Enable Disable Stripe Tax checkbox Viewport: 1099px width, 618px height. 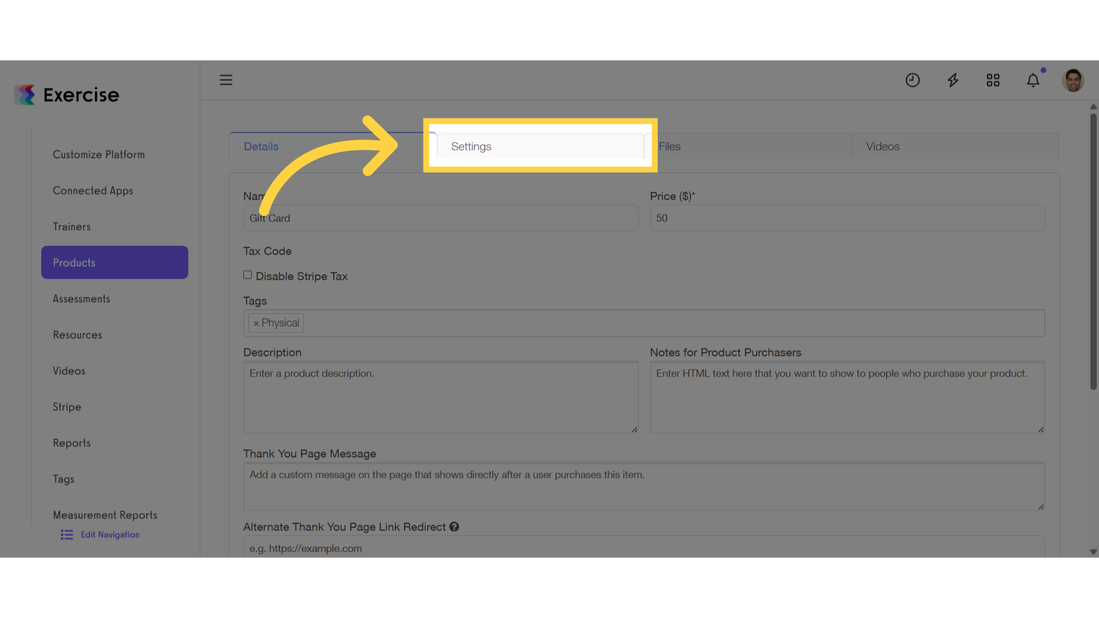click(247, 275)
